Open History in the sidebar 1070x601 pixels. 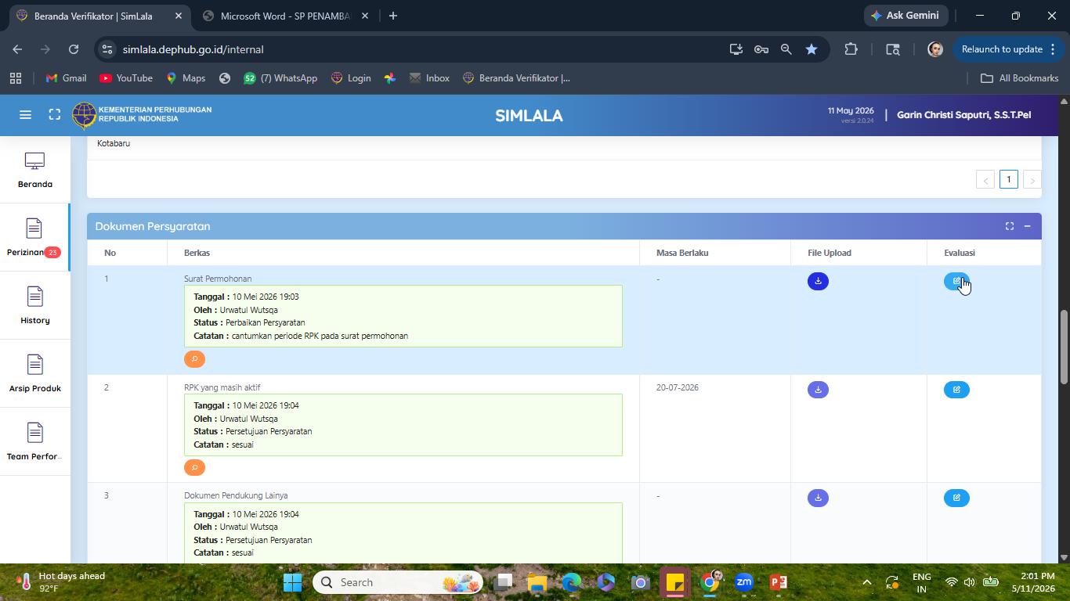tap(34, 305)
